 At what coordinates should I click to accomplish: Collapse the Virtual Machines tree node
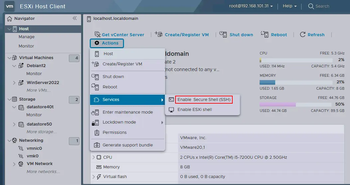[x=9, y=58]
